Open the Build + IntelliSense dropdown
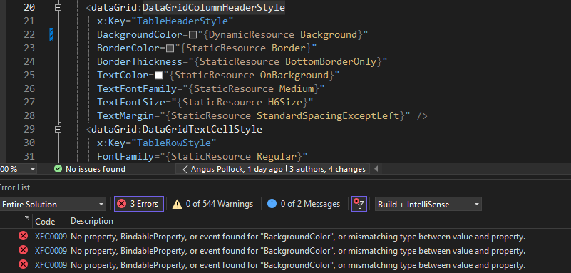Screen dimensions: 571x273 [x=428, y=204]
